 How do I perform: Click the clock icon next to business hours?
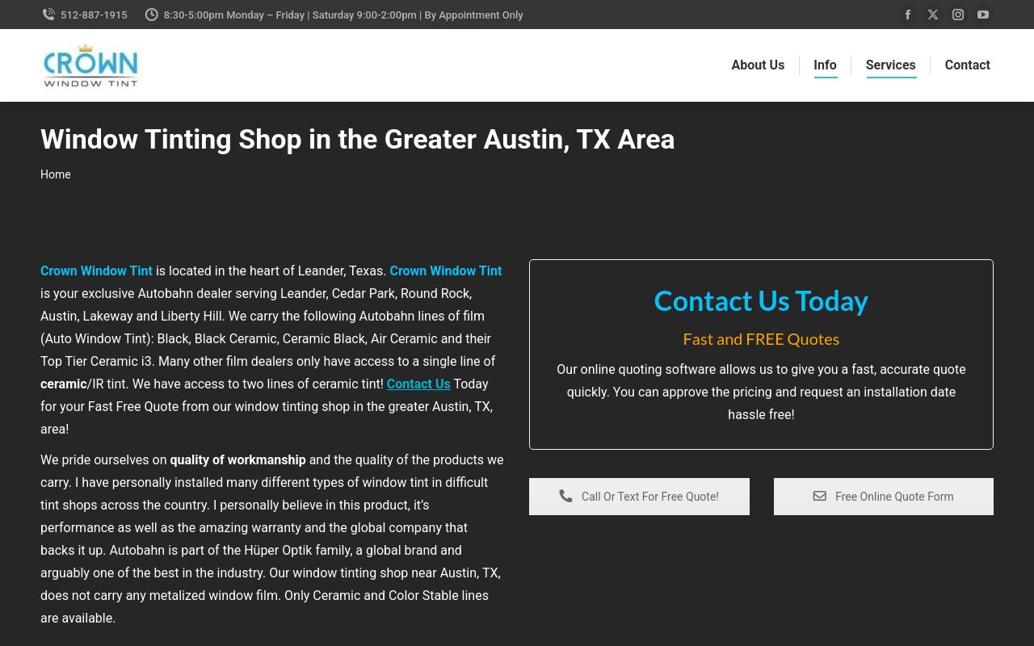coord(151,15)
